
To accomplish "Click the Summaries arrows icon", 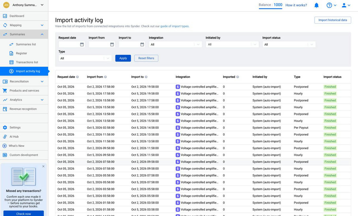I will click(5, 35).
